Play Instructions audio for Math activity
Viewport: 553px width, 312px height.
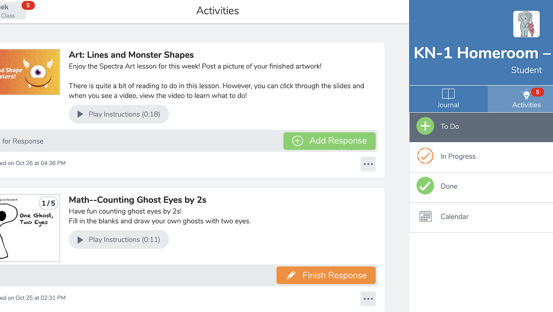pyautogui.click(x=119, y=240)
